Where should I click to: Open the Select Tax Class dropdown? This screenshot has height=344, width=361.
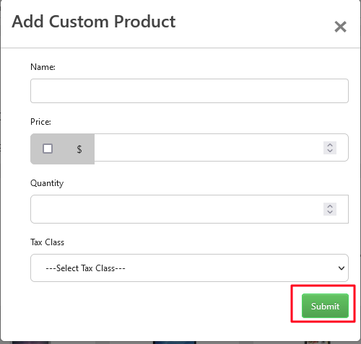click(189, 268)
